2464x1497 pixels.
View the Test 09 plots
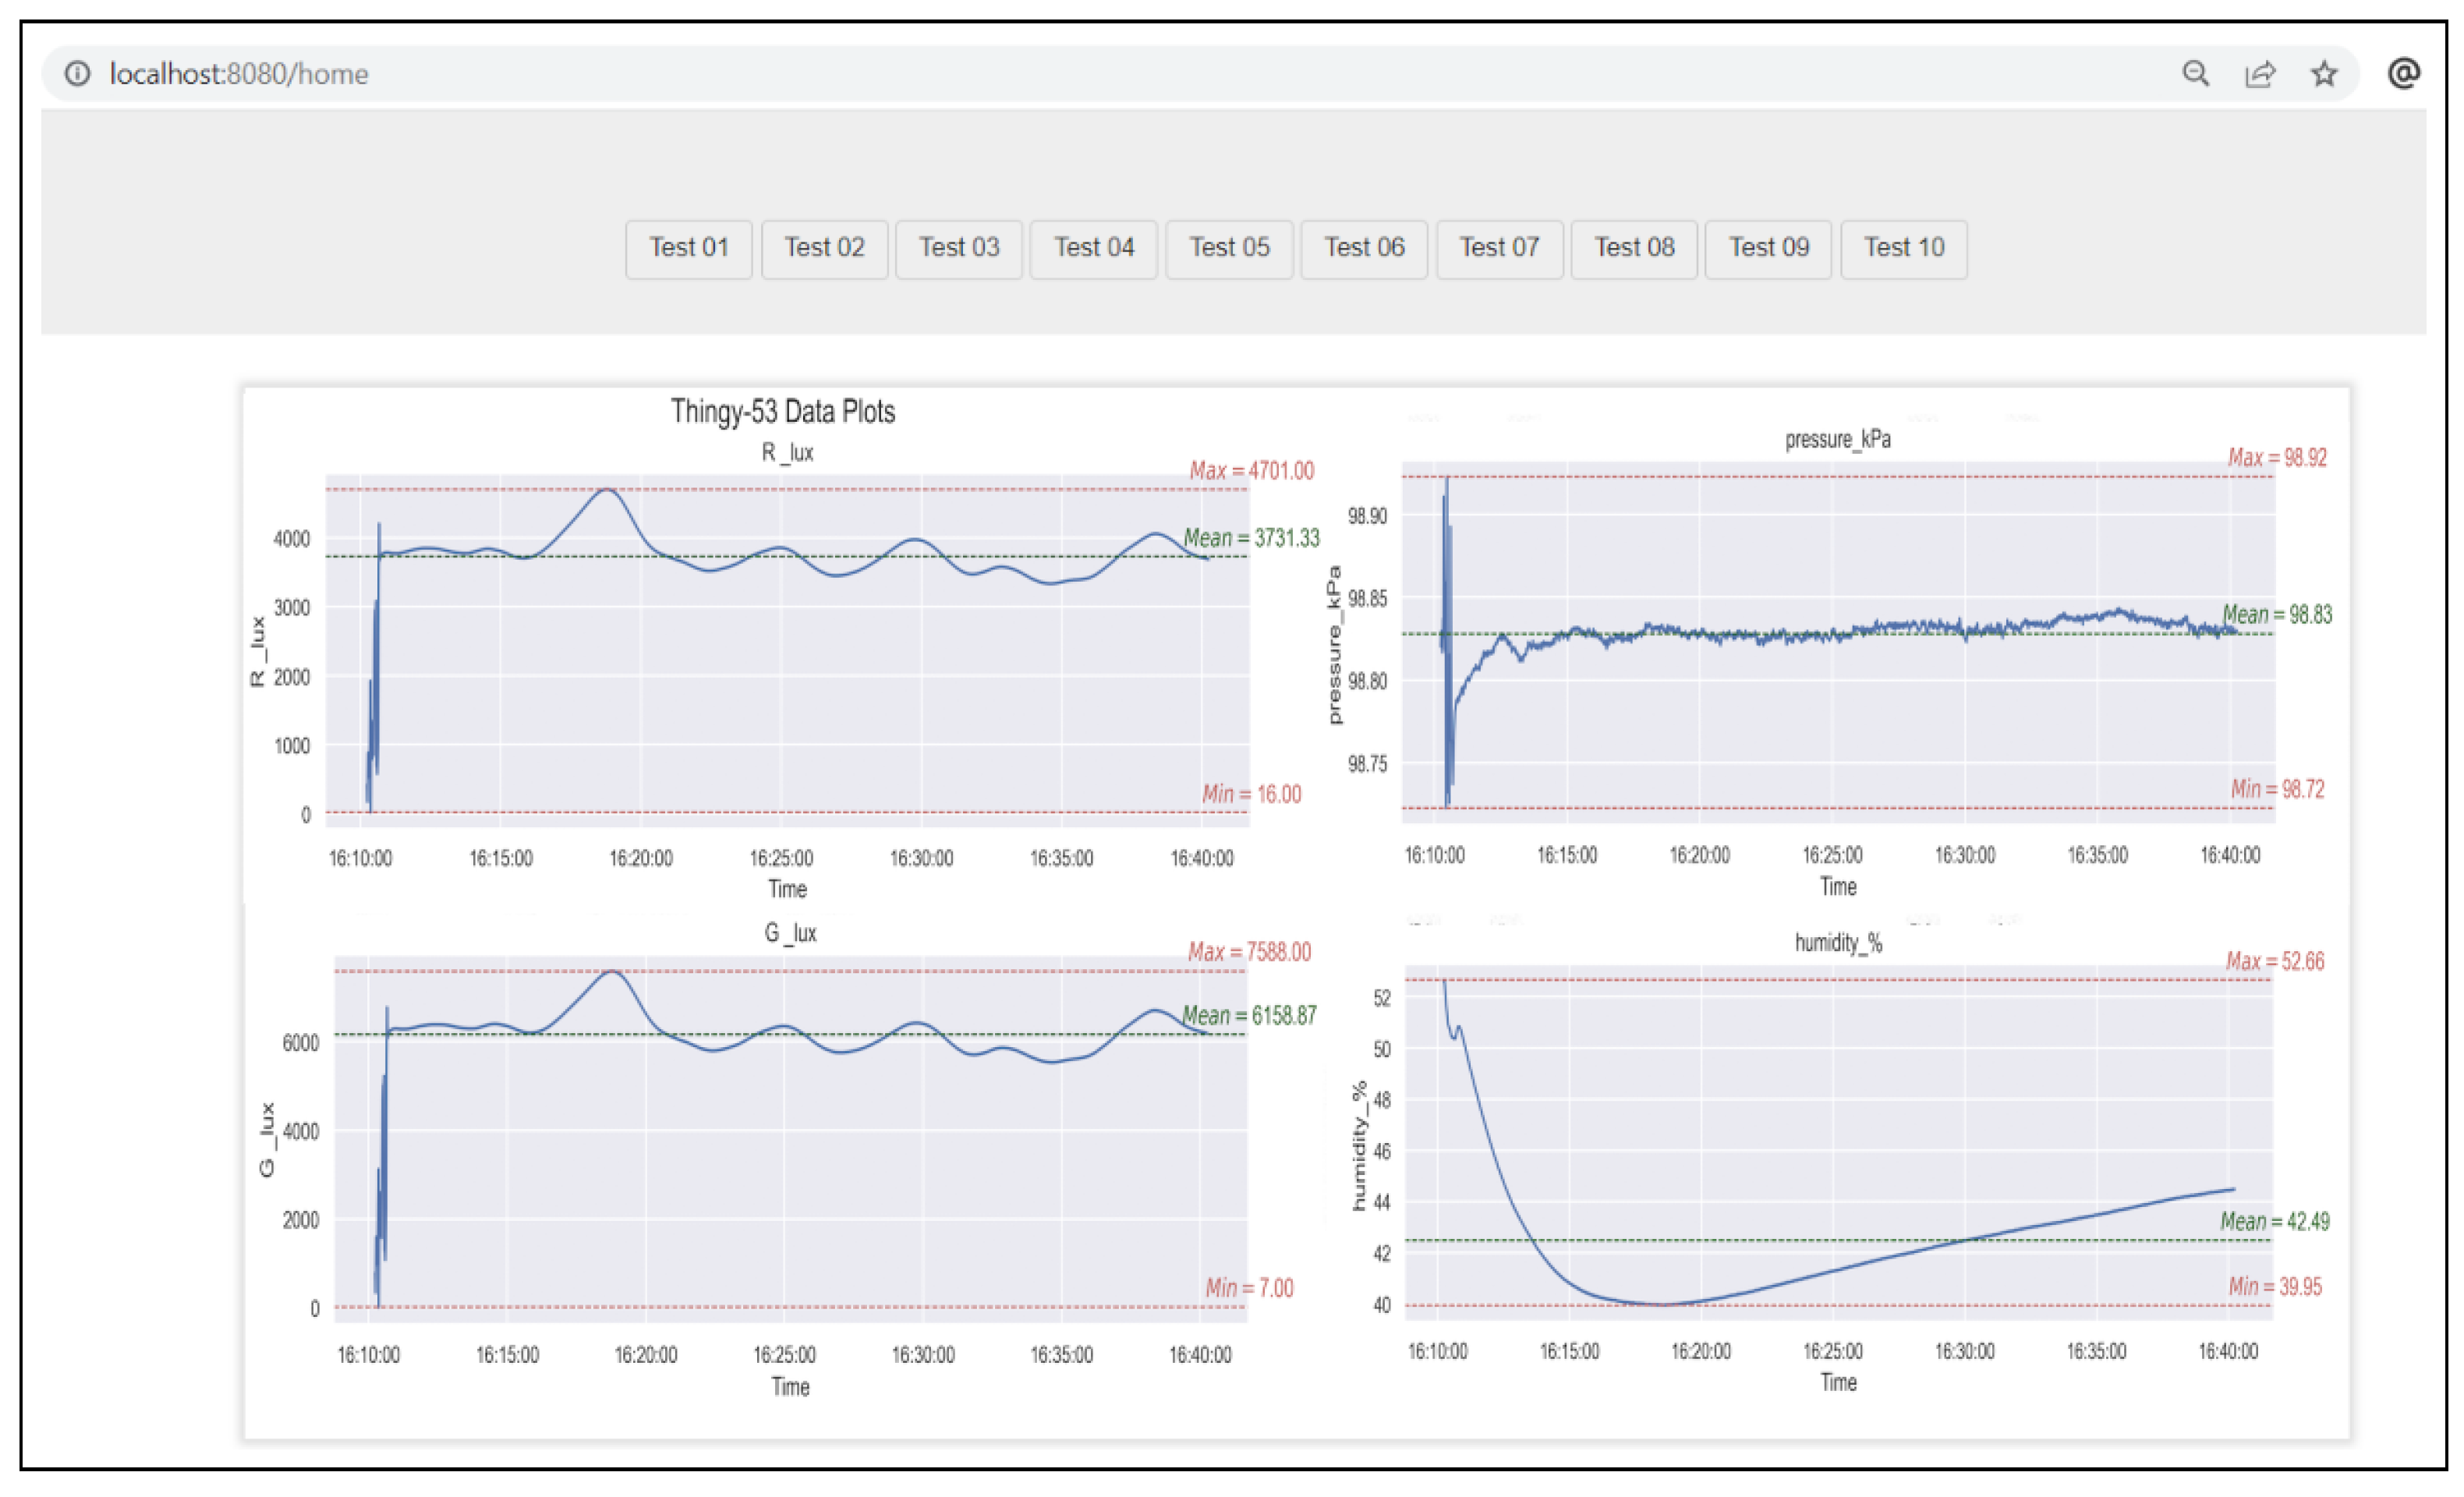1768,248
